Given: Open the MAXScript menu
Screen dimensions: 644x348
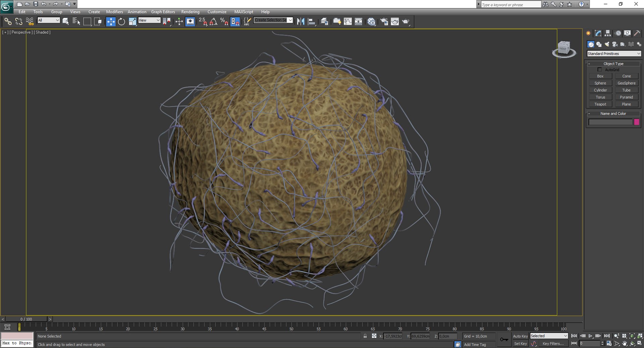Looking at the screenshot, I should pos(244,12).
